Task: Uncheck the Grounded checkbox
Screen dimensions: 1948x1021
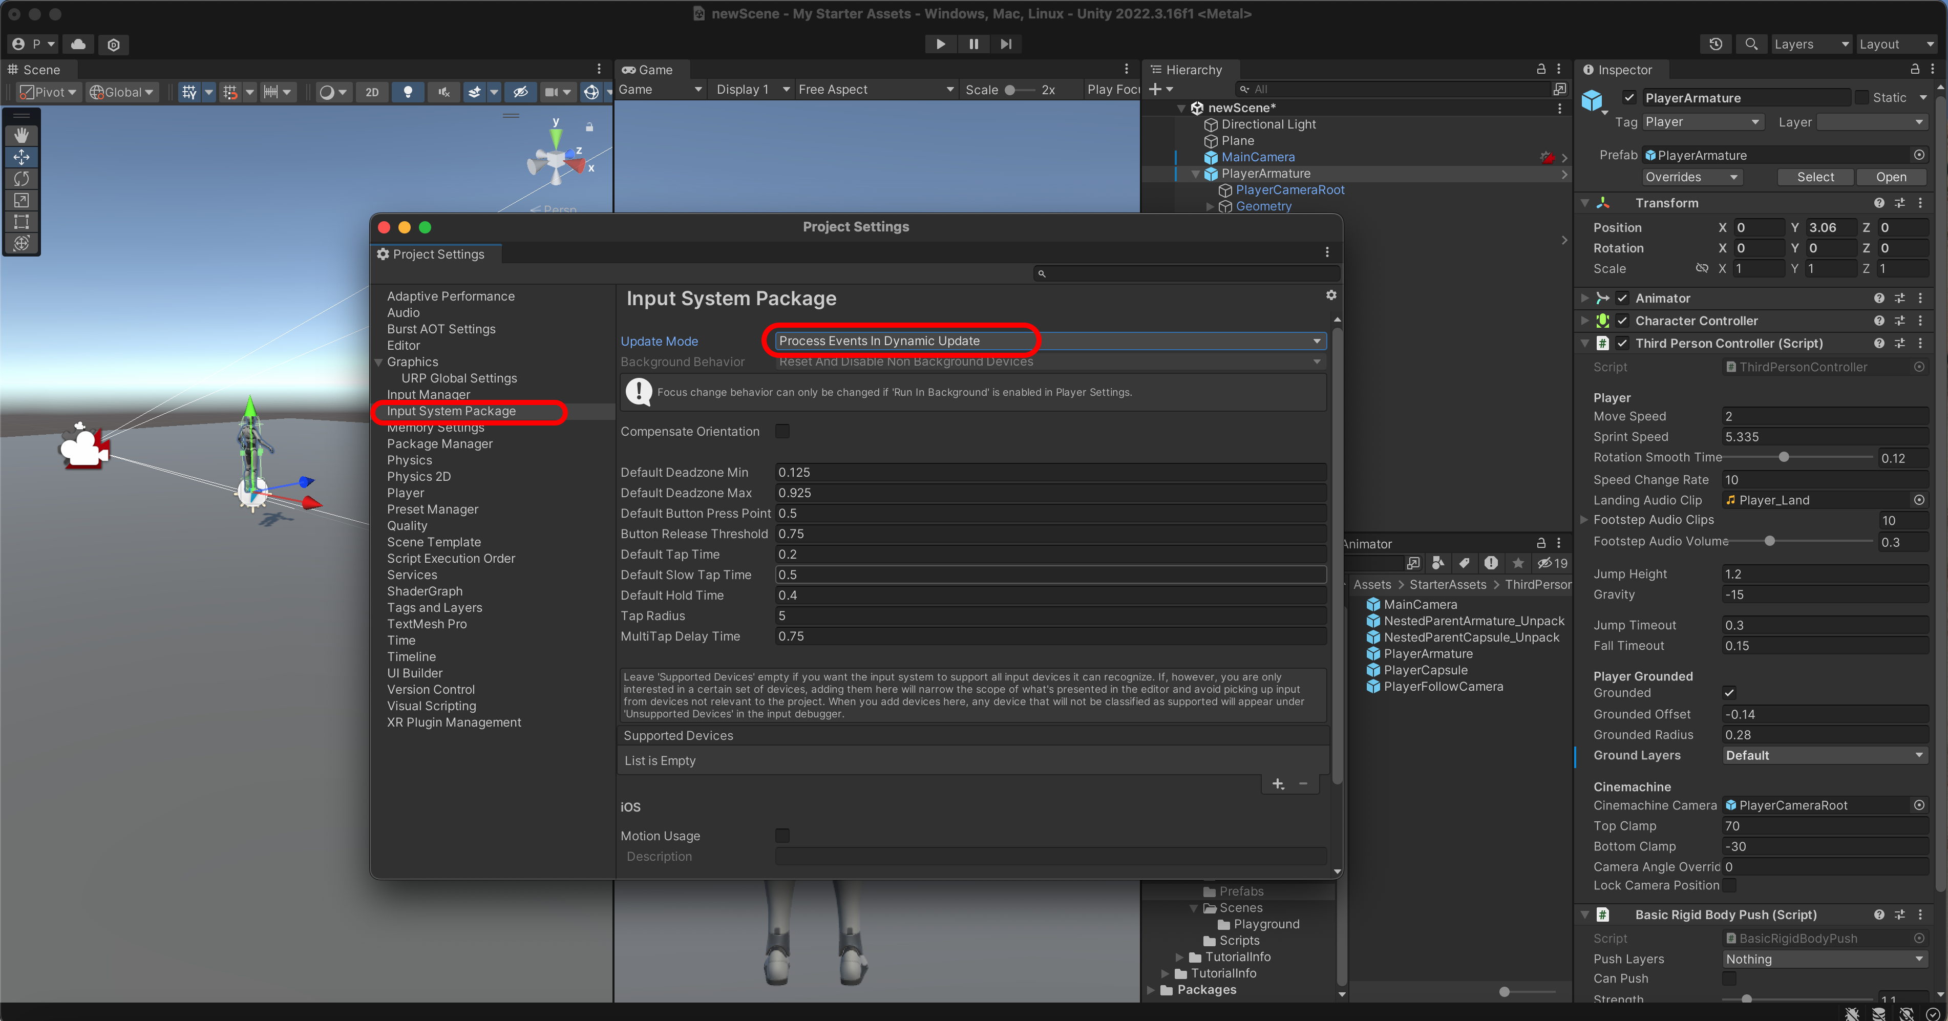Action: coord(1729,693)
